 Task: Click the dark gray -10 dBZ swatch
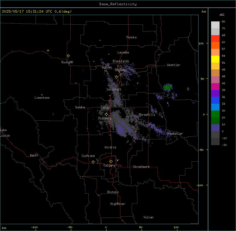(215, 142)
